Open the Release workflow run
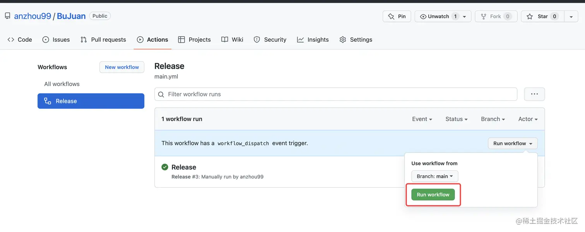The image size is (585, 232). pyautogui.click(x=184, y=167)
